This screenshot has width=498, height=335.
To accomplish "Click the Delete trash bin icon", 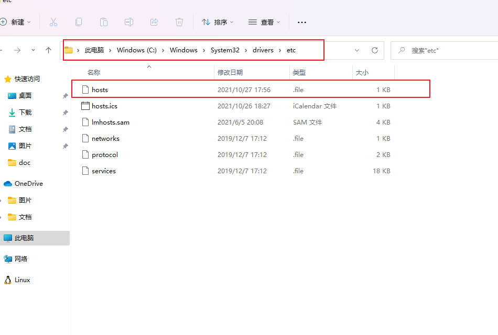I will [x=179, y=22].
